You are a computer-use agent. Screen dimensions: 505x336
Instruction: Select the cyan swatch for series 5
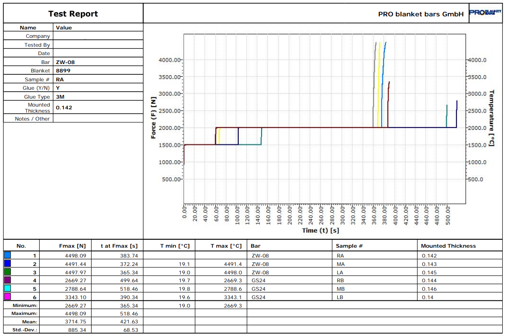tap(7, 288)
